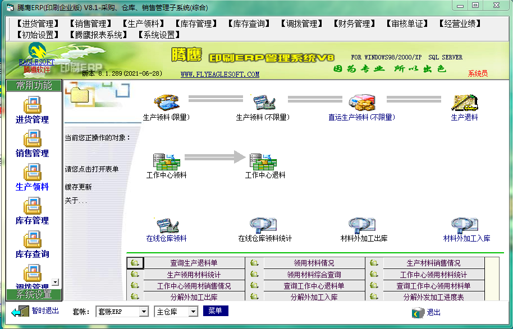Click the 系统员 user label

(x=478, y=73)
